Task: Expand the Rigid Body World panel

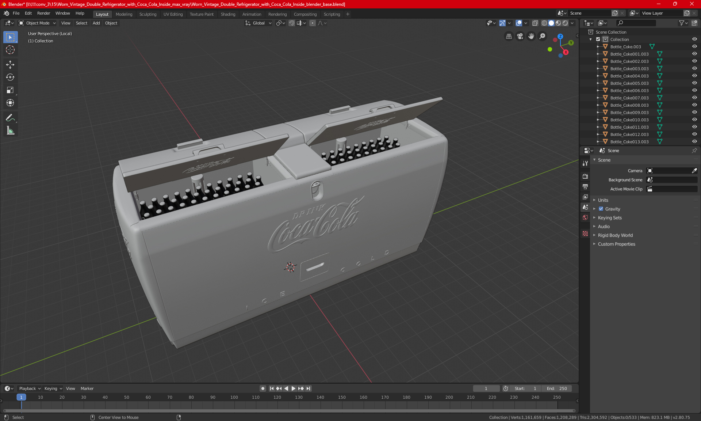Action: (x=615, y=235)
